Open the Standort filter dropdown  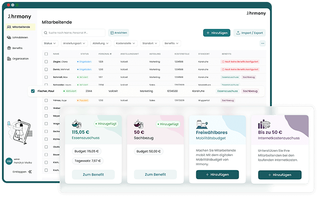click(150, 43)
